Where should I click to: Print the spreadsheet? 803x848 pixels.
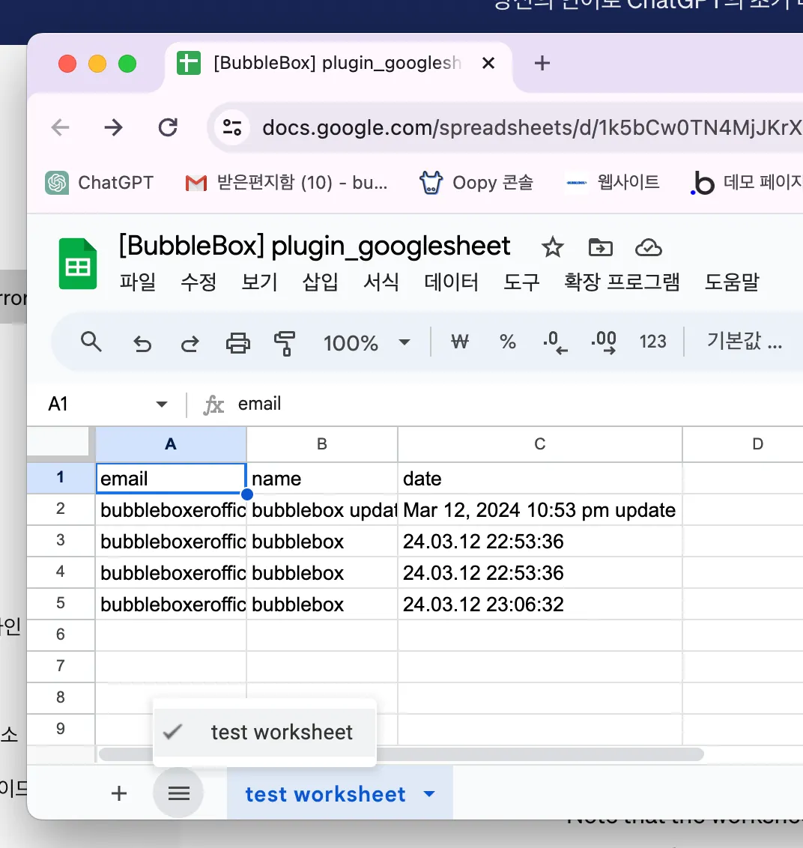pos(238,343)
